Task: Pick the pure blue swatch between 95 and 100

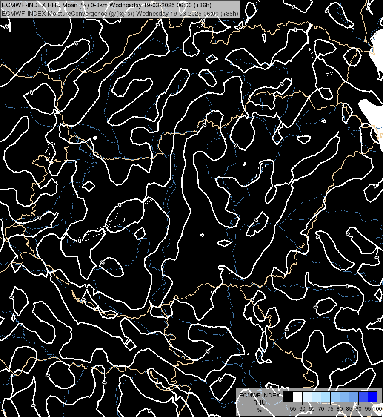Action: tap(373, 397)
